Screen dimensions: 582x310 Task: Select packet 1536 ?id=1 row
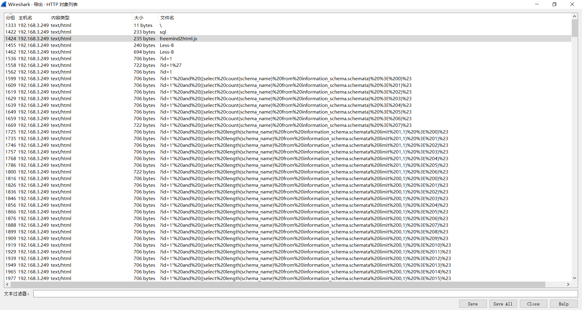288,58
